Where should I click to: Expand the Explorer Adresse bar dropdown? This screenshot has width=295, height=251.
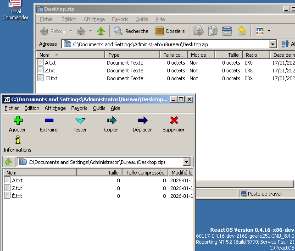pyautogui.click(x=273, y=44)
